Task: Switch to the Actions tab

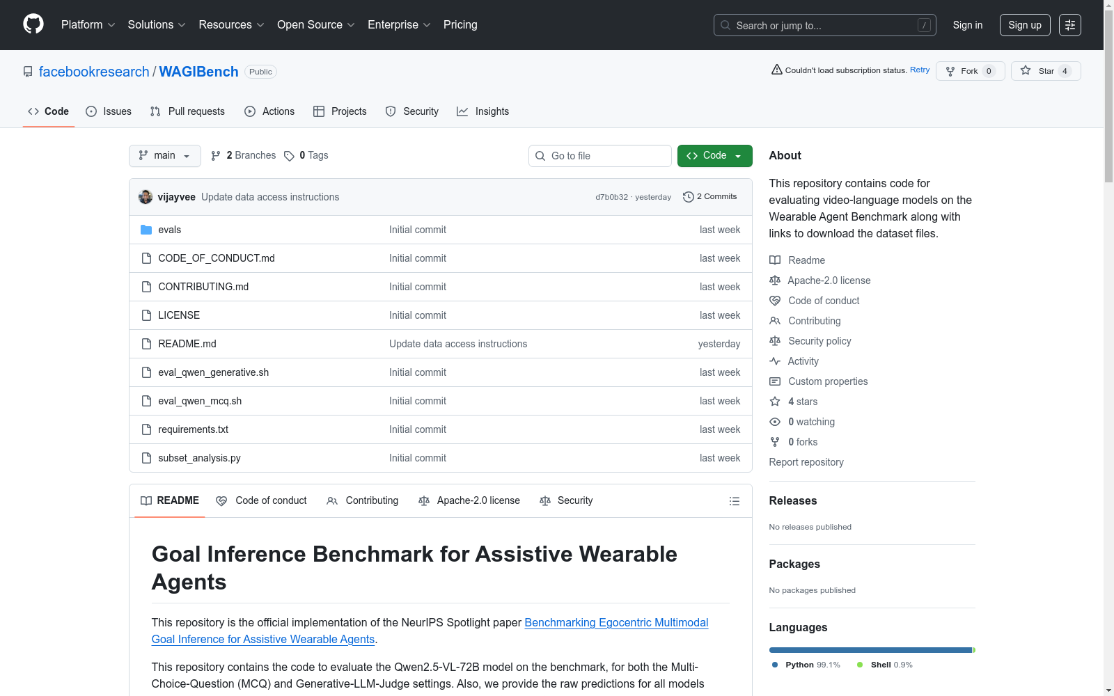Action: coord(269,111)
